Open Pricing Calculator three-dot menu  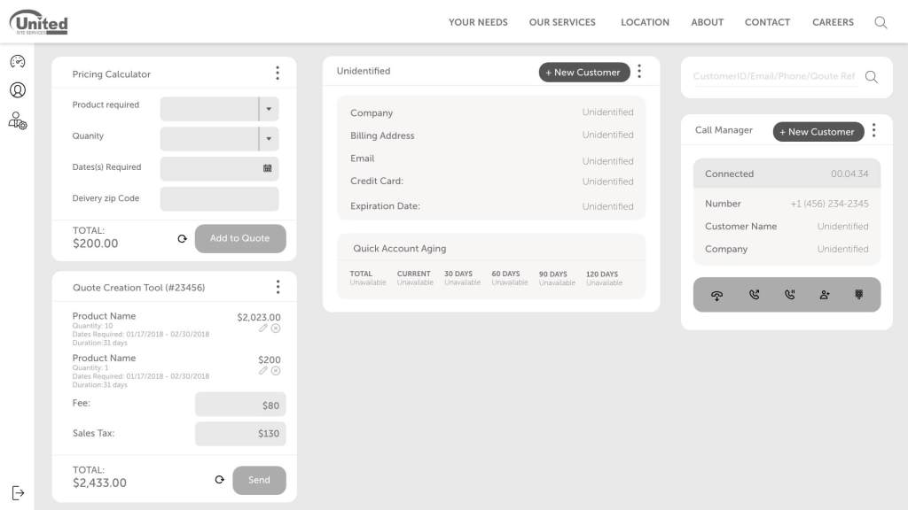[x=278, y=73]
